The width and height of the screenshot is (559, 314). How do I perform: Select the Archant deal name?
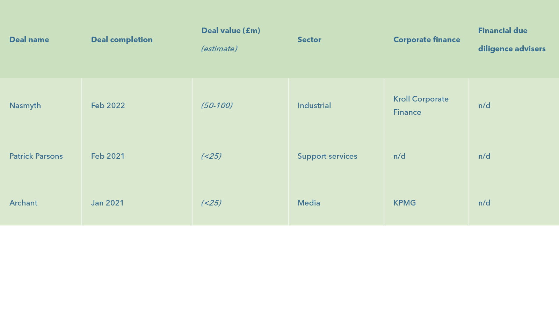click(23, 203)
